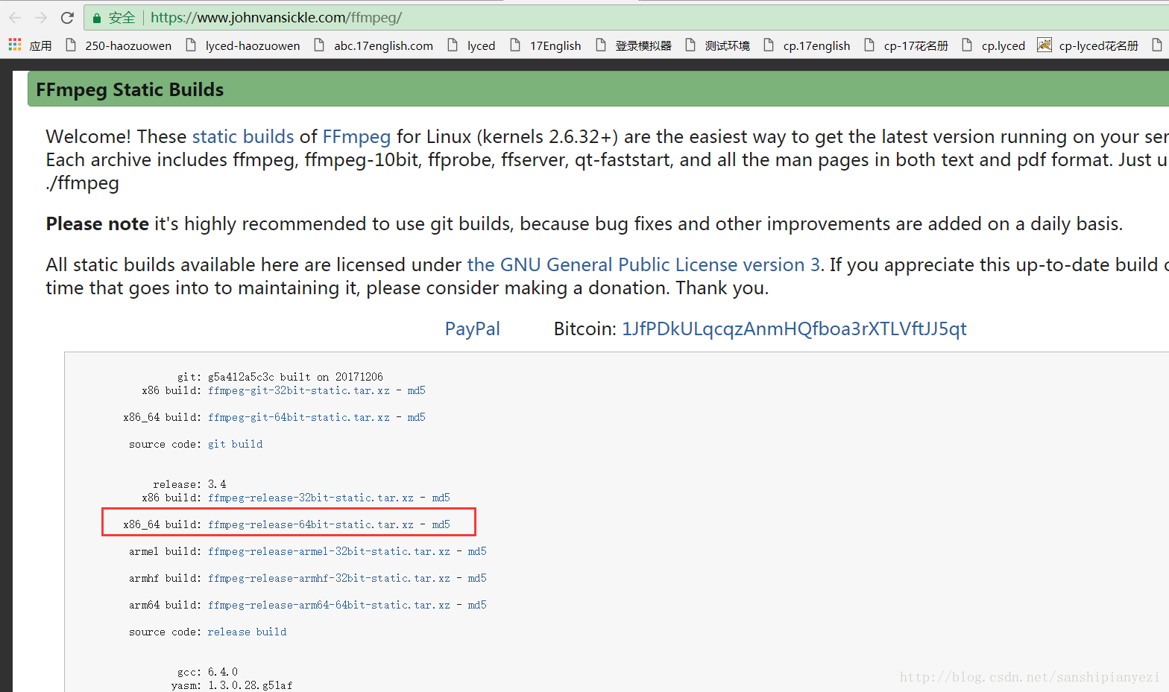The image size is (1169, 692).
Task: Open the 测试环境 bookmark
Action: 718,45
